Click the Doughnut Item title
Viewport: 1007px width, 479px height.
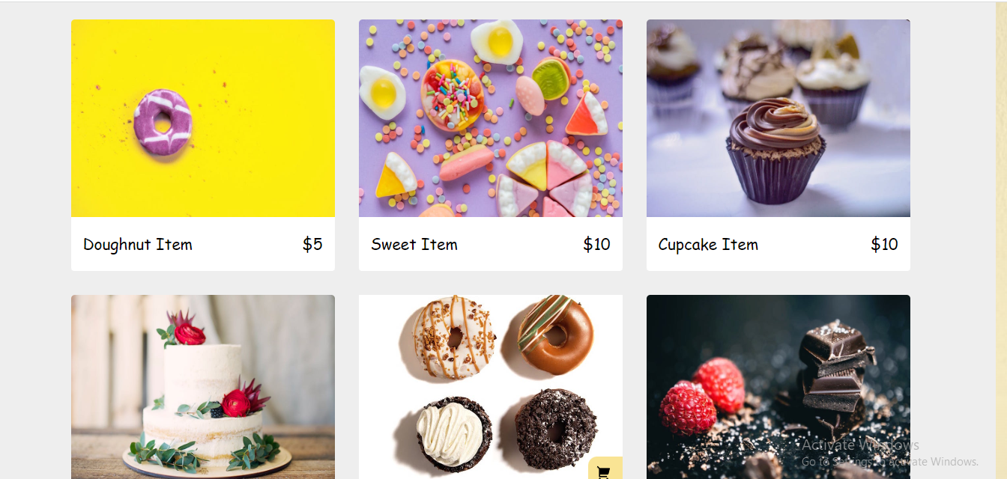pyautogui.click(x=138, y=245)
